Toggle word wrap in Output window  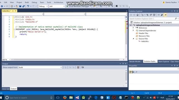(x=83, y=67)
